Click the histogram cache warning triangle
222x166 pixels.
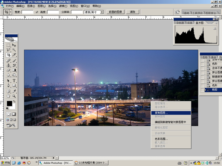click(x=215, y=28)
